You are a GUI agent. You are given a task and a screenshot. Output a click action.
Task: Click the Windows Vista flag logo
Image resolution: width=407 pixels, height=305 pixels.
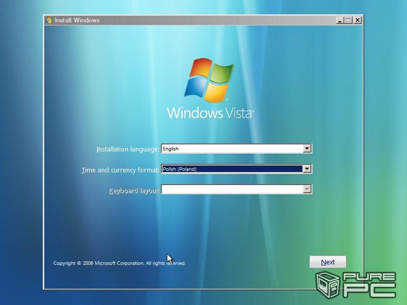(x=209, y=80)
